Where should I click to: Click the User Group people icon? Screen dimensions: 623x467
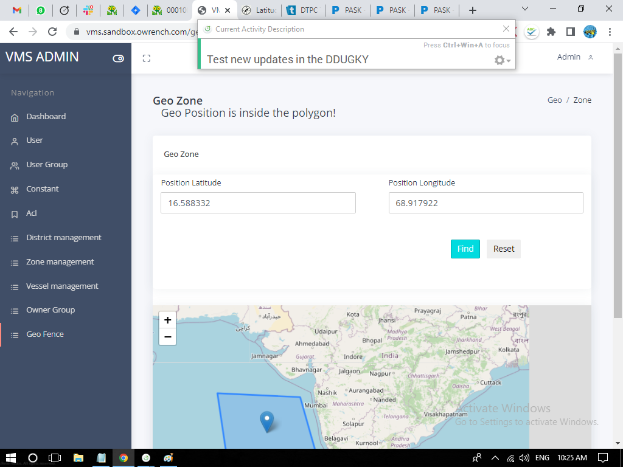point(15,165)
